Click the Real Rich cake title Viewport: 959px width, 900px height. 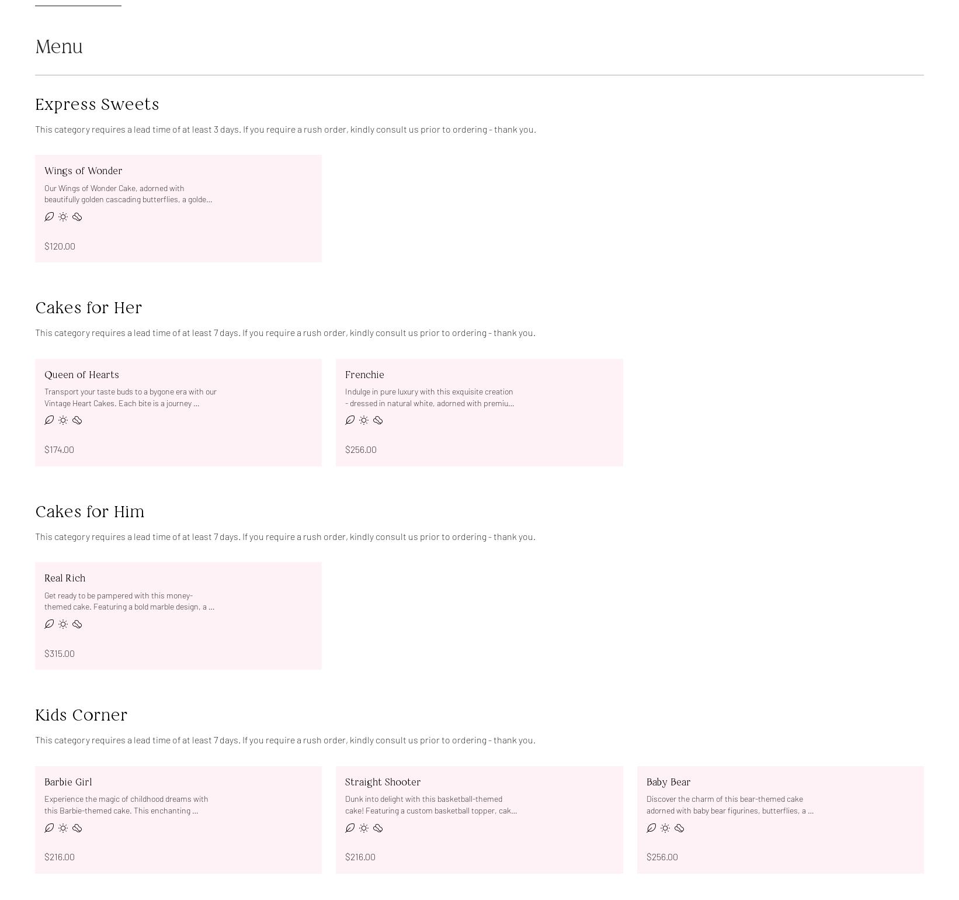pyautogui.click(x=65, y=578)
